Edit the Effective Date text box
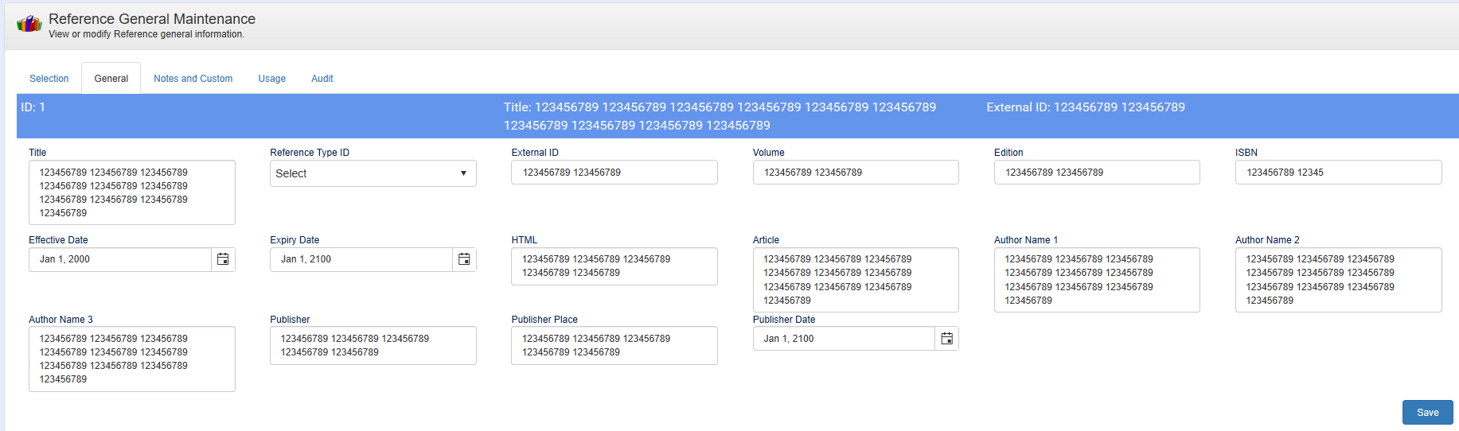Viewport: 1459px width, 431px height. 119,259
